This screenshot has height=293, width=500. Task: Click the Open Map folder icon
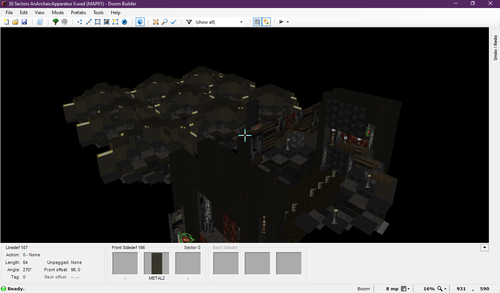pos(15,22)
